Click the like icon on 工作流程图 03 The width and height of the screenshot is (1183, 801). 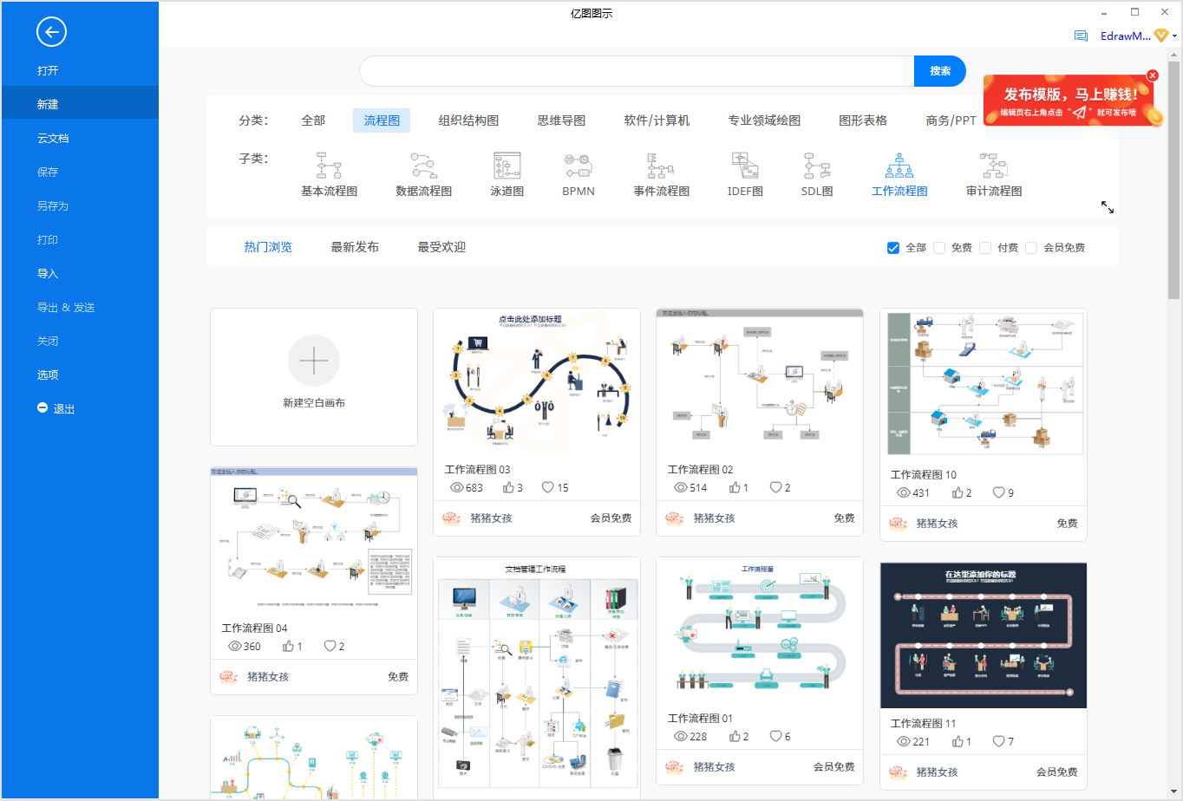[x=509, y=487]
